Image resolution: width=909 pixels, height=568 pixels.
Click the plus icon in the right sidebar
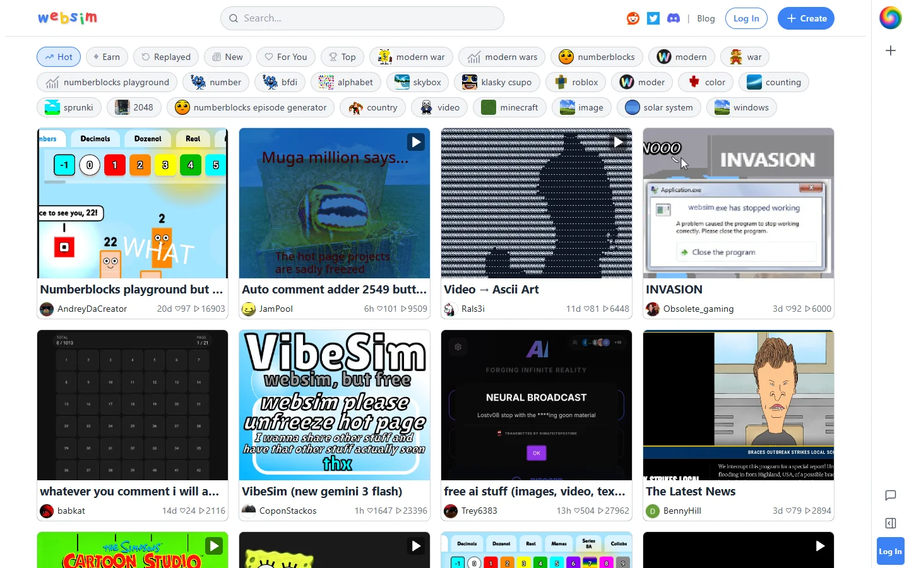coord(890,50)
